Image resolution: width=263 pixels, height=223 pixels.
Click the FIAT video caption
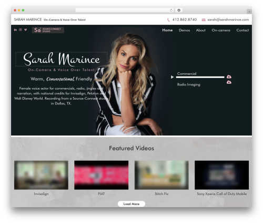(102, 194)
